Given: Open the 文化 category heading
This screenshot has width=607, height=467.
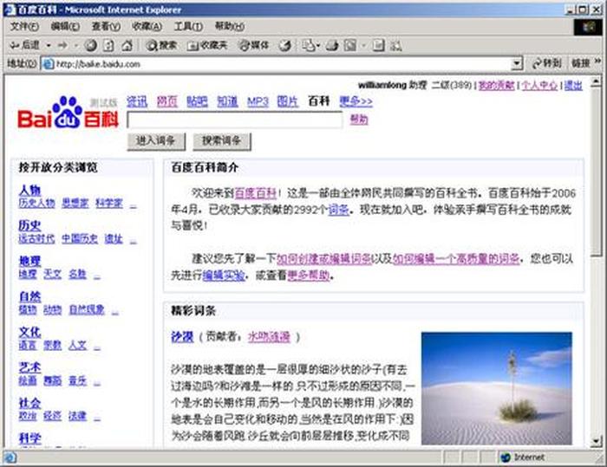Looking at the screenshot, I should tap(29, 332).
